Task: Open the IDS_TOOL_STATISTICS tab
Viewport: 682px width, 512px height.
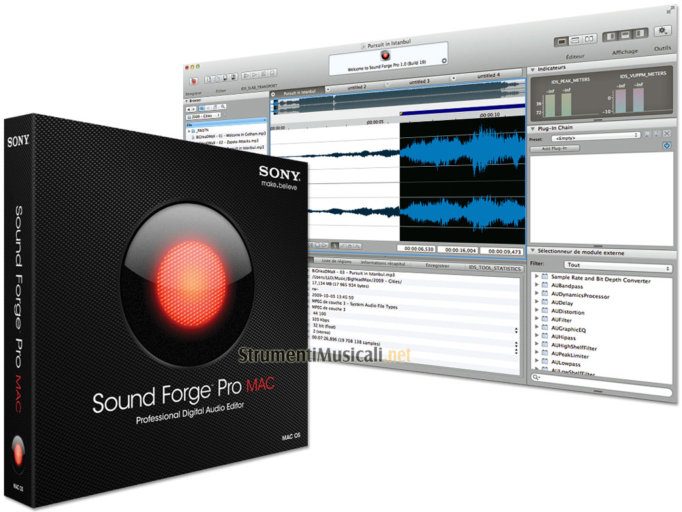Action: click(494, 267)
